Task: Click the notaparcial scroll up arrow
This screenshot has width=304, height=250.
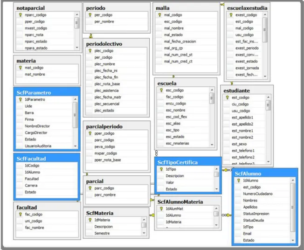Action: click(x=77, y=15)
